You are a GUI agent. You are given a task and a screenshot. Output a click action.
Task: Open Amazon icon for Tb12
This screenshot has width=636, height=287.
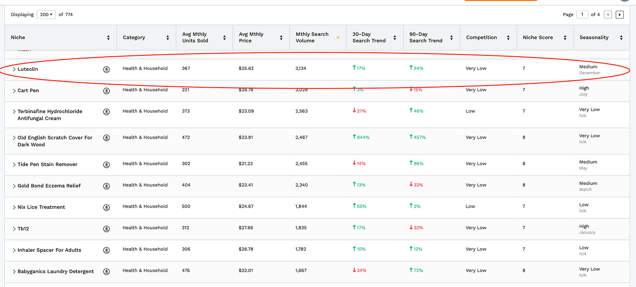pos(106,229)
